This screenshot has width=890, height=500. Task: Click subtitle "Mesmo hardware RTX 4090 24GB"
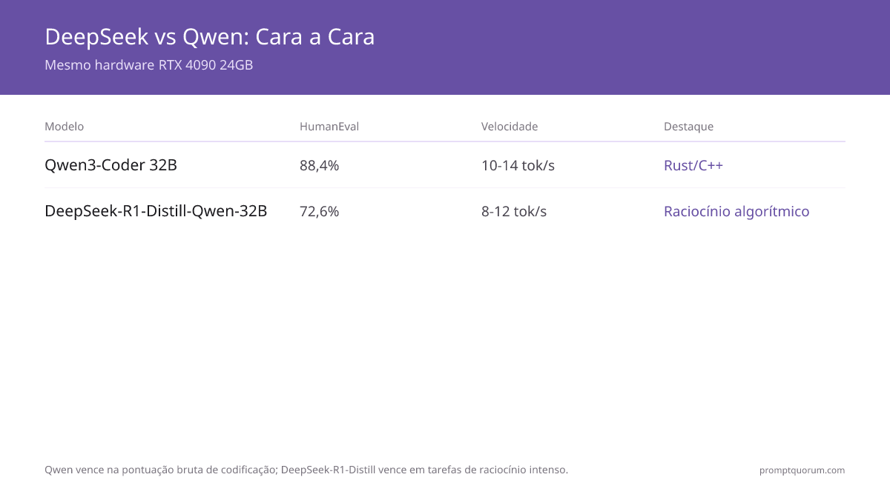coord(149,65)
